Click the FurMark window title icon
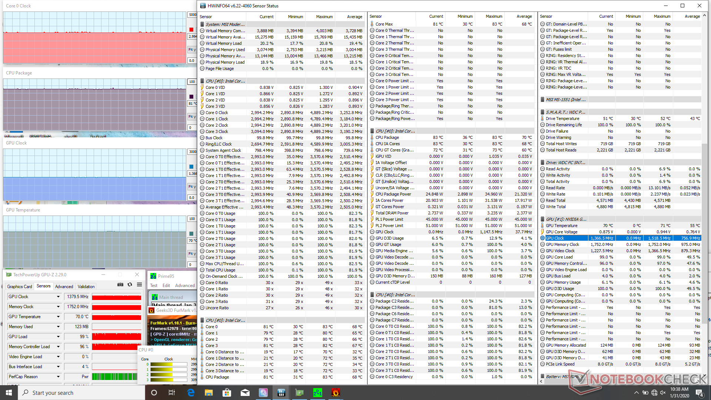This screenshot has height=400, width=711. pyautogui.click(x=151, y=310)
